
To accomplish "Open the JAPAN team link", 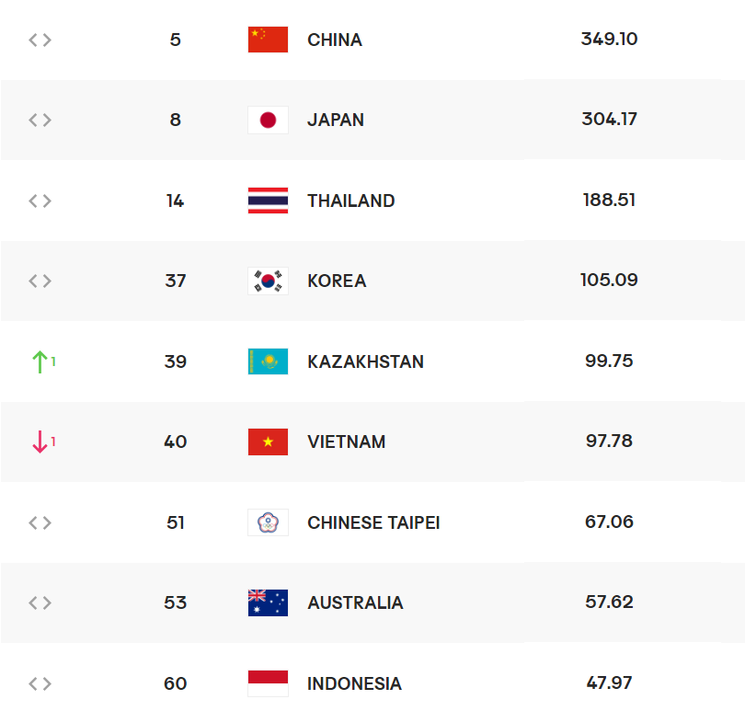I will (336, 120).
